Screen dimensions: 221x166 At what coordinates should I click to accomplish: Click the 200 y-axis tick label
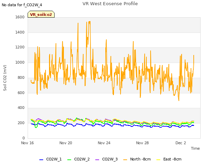[21, 123]
